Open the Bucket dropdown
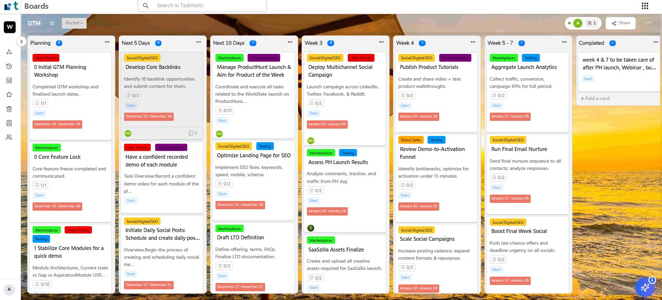 click(73, 22)
